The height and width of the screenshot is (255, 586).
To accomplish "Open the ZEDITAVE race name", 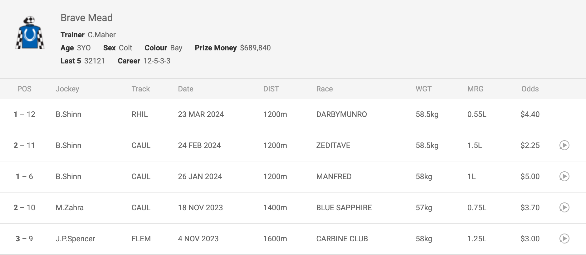I will click(333, 145).
